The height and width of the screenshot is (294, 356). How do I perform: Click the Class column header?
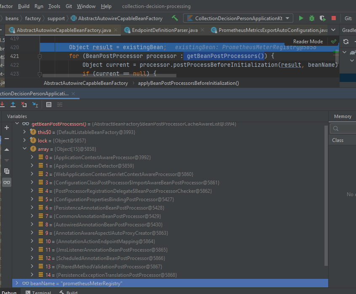click(x=337, y=140)
